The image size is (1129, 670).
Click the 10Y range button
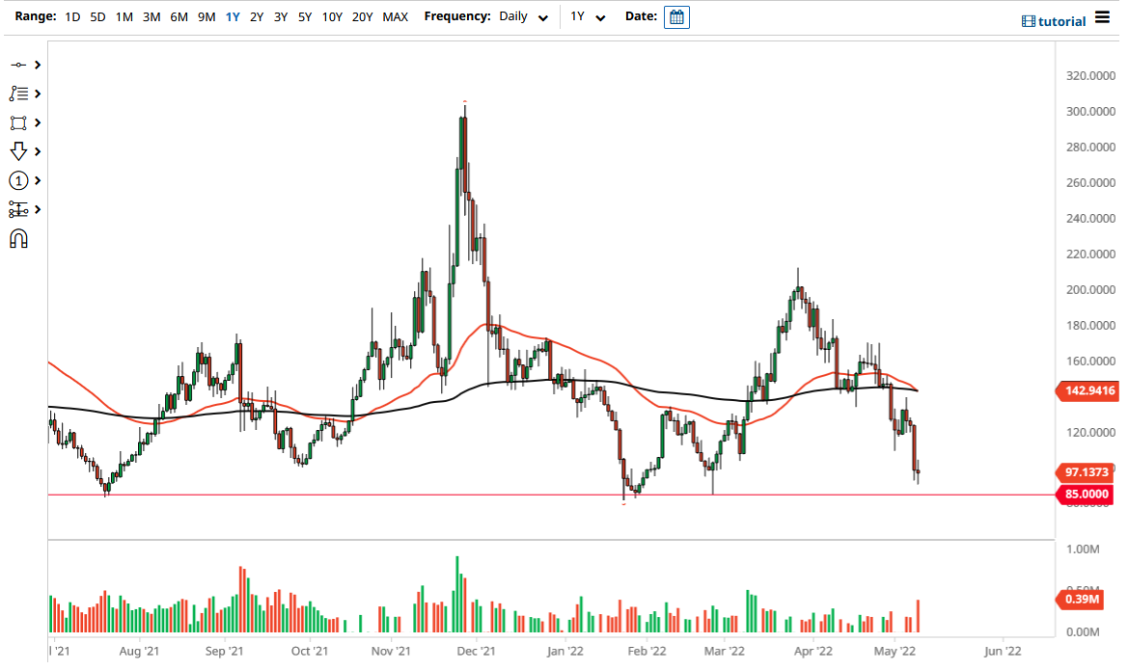[x=331, y=16]
